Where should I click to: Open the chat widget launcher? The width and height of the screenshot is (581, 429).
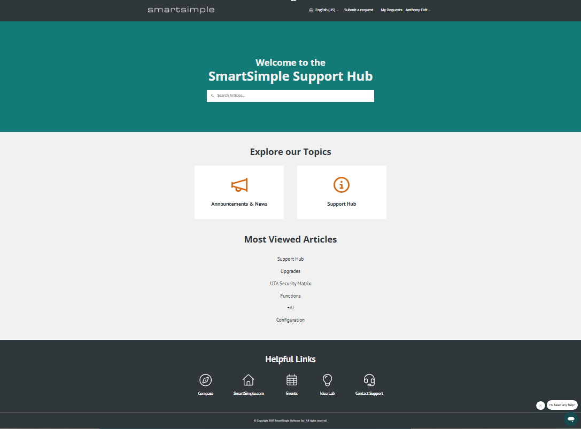[x=571, y=419]
